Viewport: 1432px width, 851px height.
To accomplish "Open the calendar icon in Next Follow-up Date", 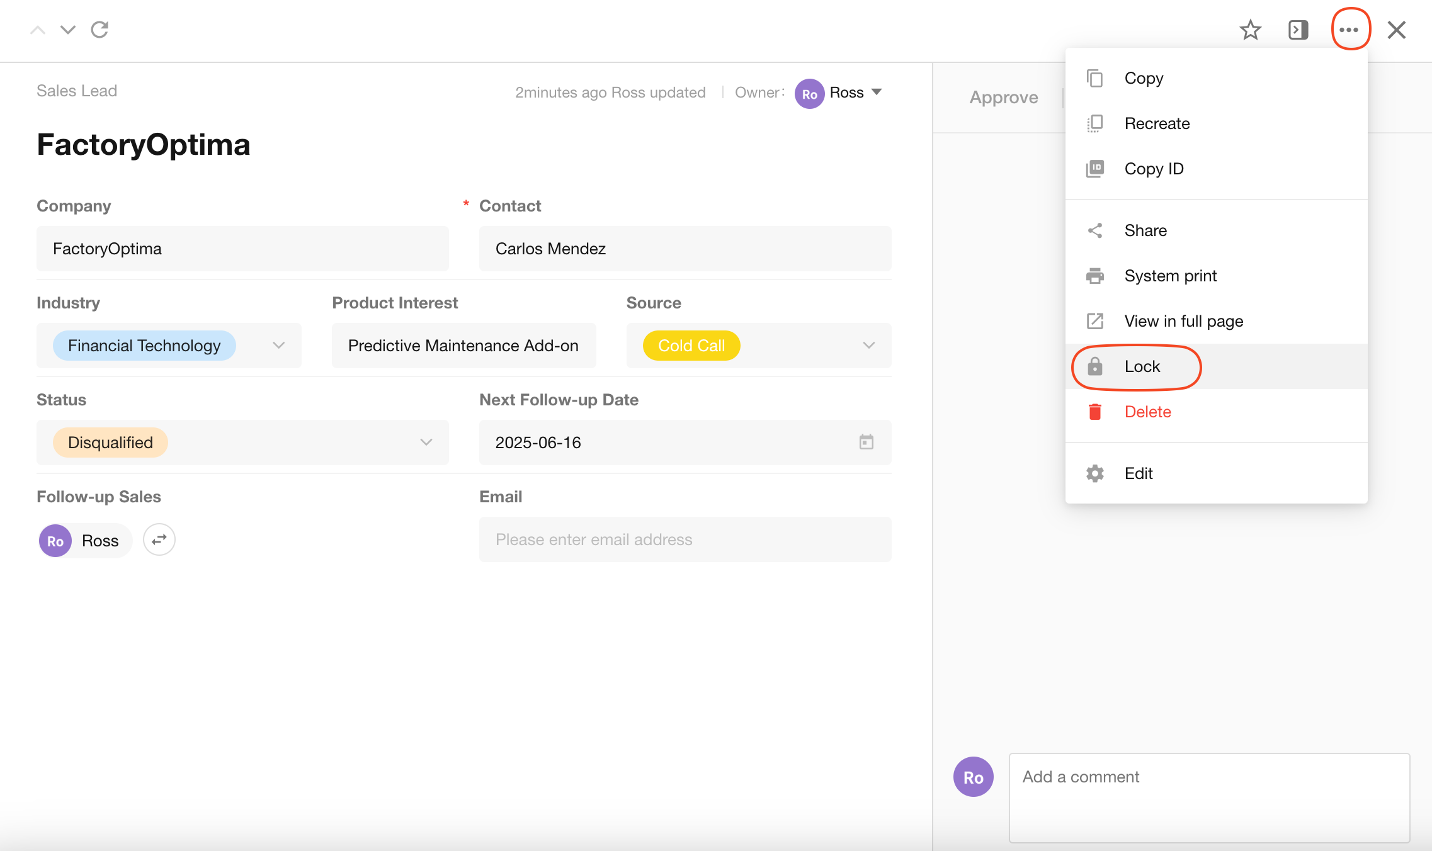I will pyautogui.click(x=866, y=442).
